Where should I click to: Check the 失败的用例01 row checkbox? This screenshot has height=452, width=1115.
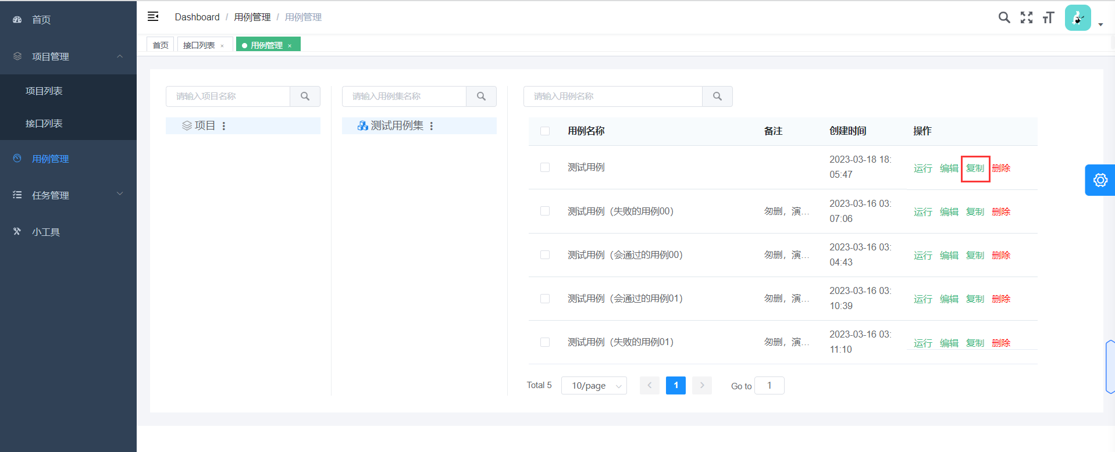[545, 342]
